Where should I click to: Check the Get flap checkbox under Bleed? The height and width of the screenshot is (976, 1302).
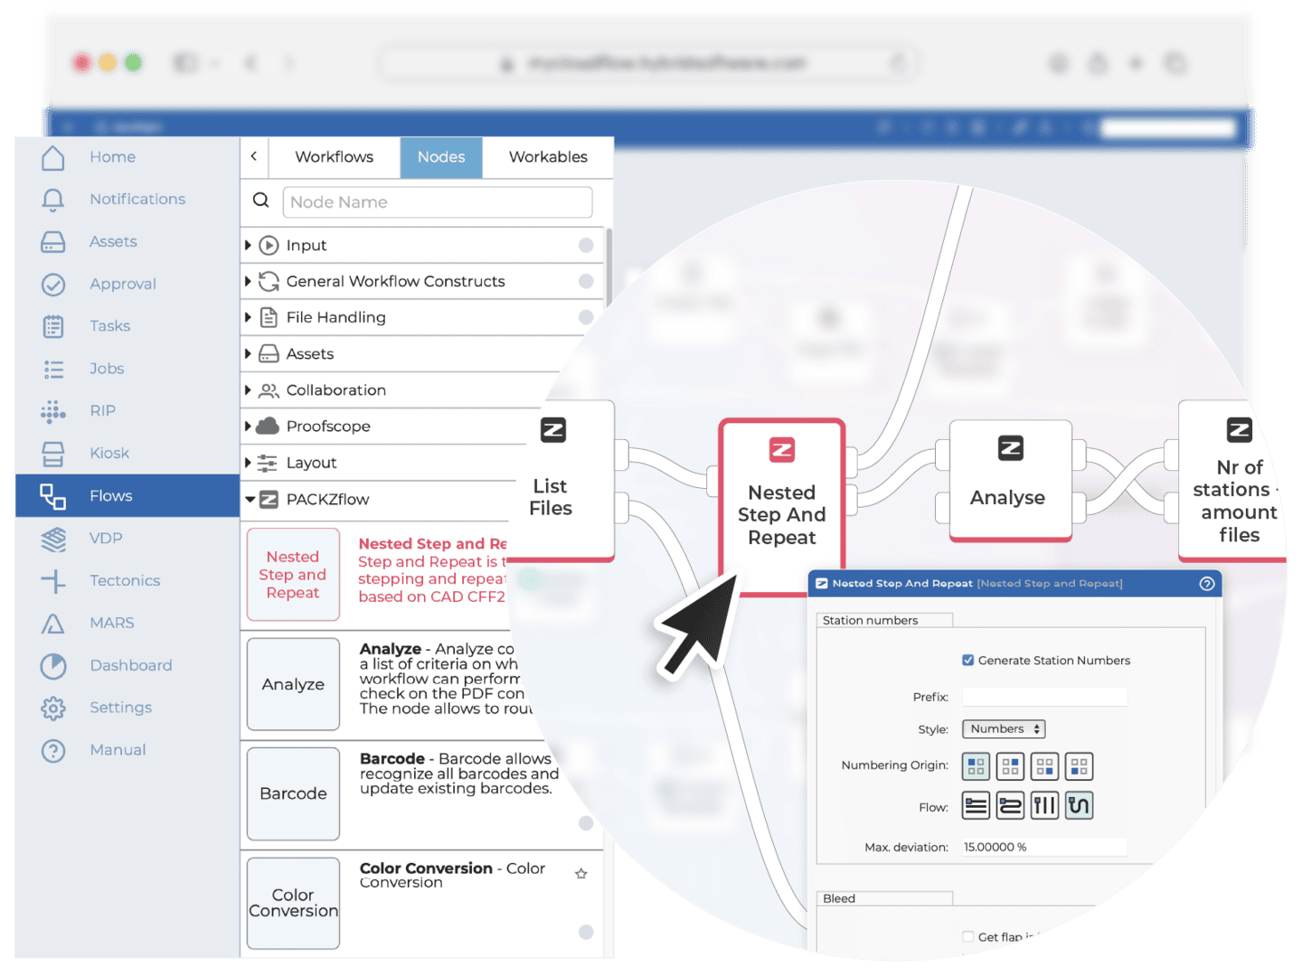[x=968, y=937]
